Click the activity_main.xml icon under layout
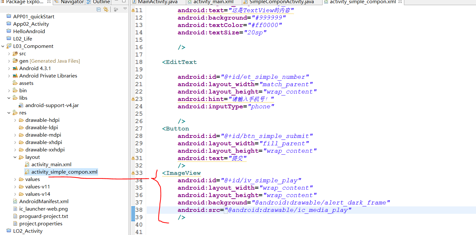Viewport: 476px width, 235px height. (27, 164)
